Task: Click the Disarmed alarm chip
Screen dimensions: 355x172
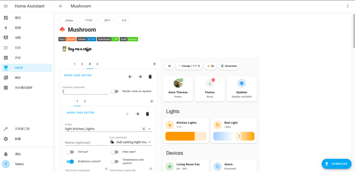Action: click(229, 66)
